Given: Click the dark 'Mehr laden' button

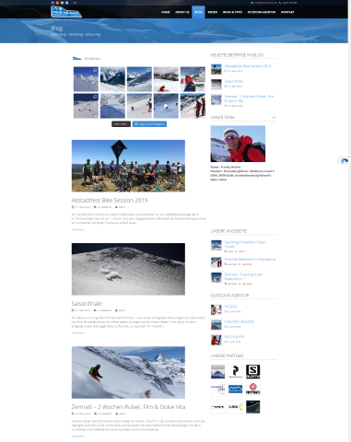Looking at the screenshot, I should click(121, 124).
